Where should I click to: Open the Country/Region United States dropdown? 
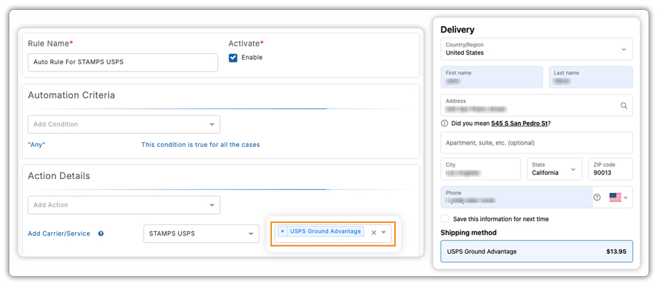(x=536, y=49)
